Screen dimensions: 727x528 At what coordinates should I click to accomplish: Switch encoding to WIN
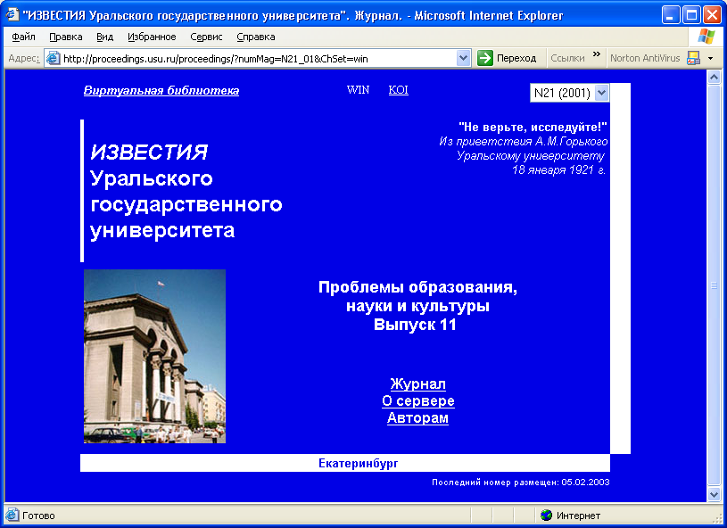358,90
